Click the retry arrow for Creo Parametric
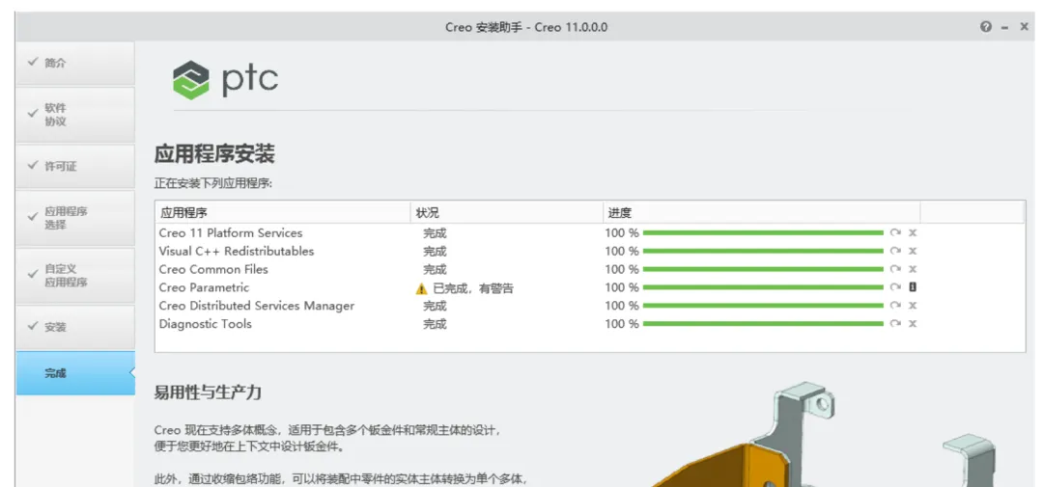Screen dimensions: 1043x487 pos(895,287)
